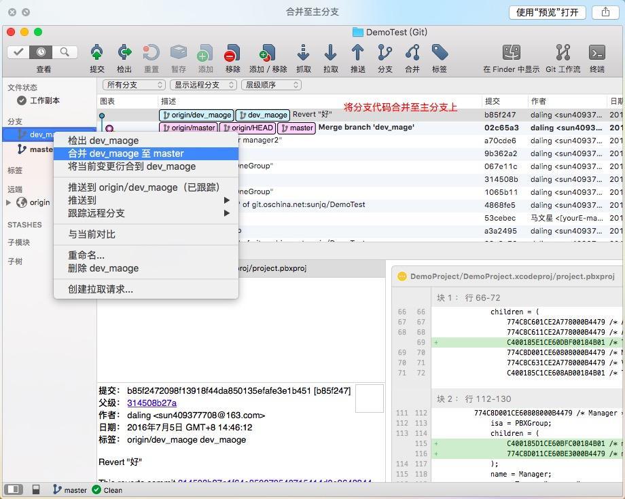Choose 检出 dev_maoge from context menu
This screenshot has height=499, width=625.
click(146, 141)
